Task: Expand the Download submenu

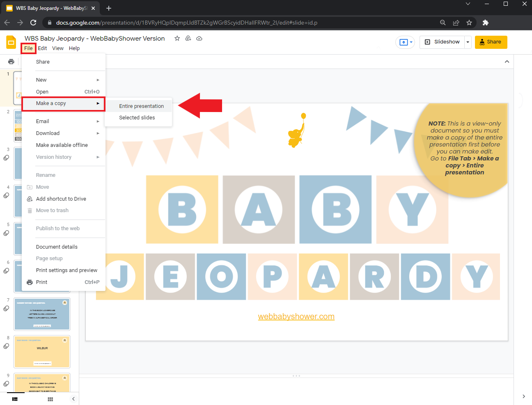Action: coord(64,133)
